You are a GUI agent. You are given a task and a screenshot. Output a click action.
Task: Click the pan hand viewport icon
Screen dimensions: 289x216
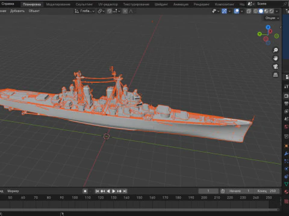coord(276,58)
